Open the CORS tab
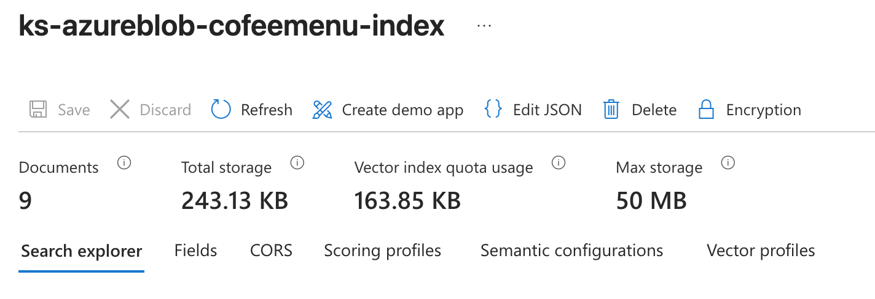Image resolution: width=875 pixels, height=299 pixels. pos(271,251)
